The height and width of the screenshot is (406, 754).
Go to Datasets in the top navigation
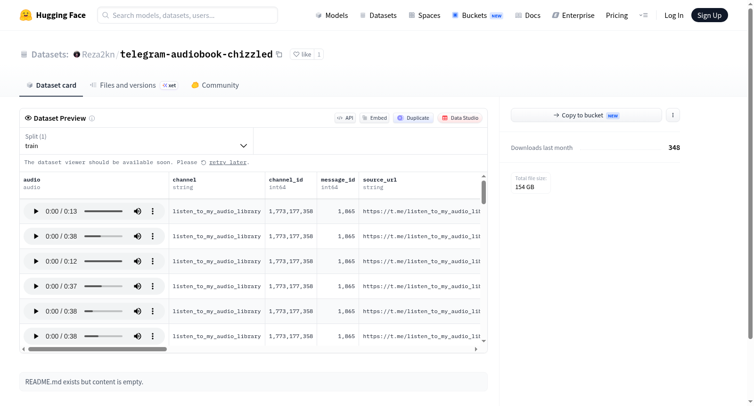(x=378, y=15)
